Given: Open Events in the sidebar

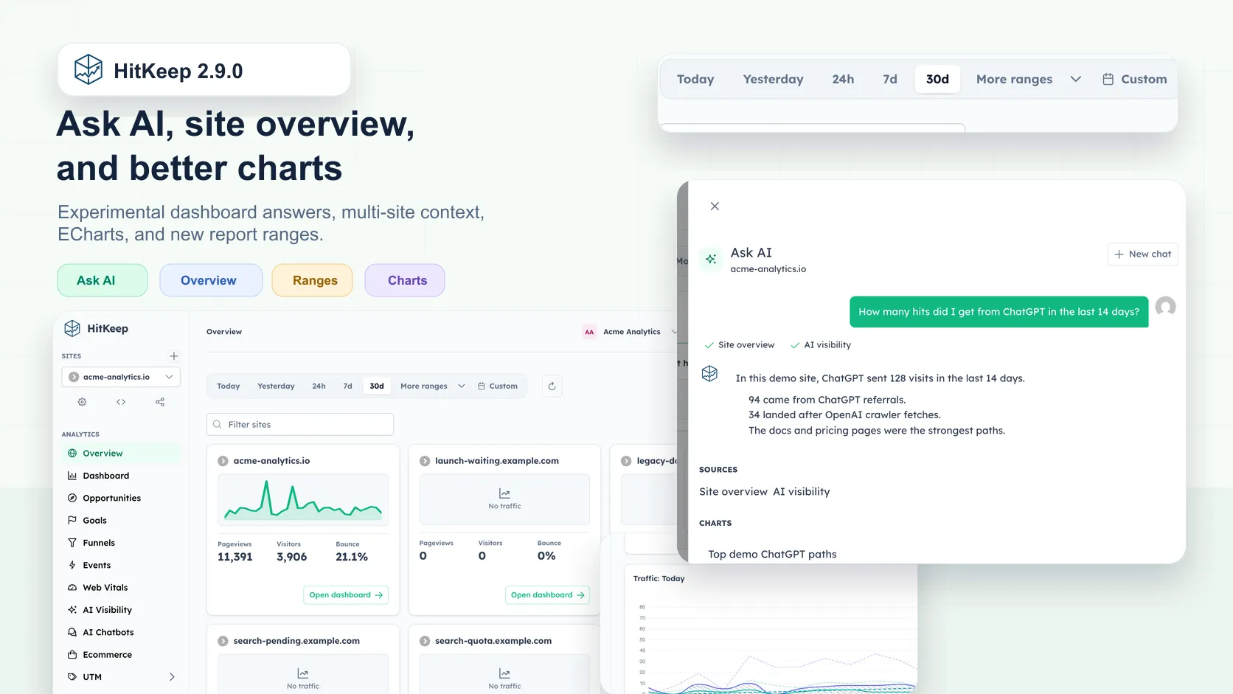Looking at the screenshot, I should click(x=121, y=565).
